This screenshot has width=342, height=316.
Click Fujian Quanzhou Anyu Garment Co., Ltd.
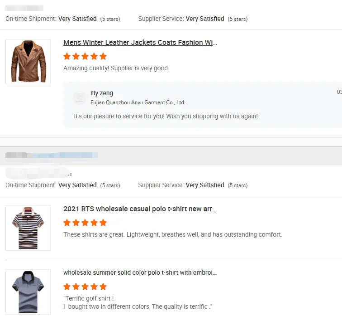click(138, 102)
